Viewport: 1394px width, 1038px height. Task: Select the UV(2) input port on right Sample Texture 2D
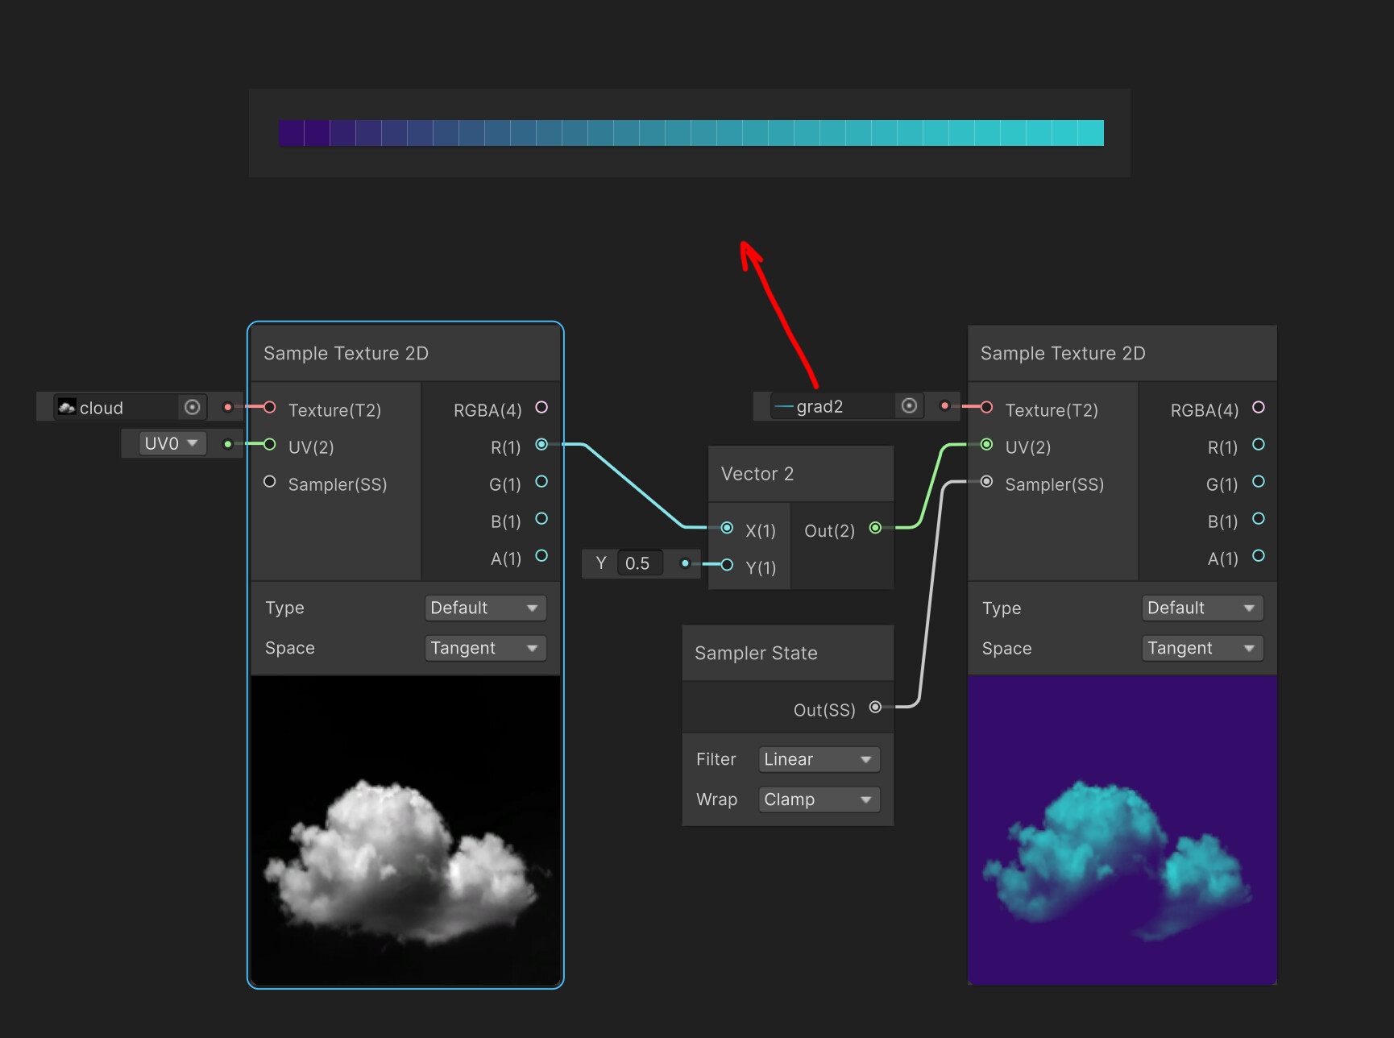pos(986,444)
